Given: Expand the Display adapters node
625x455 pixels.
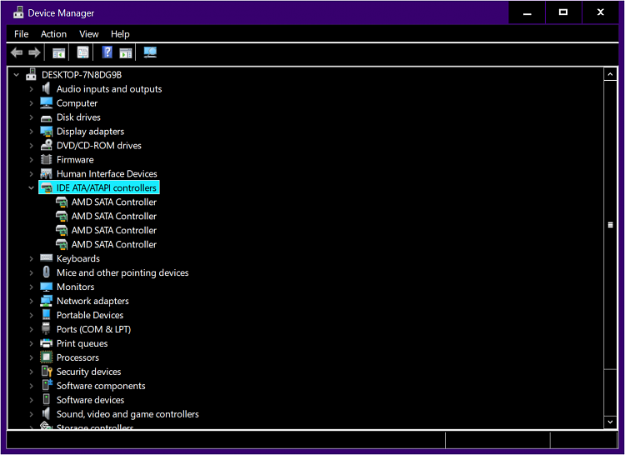Looking at the screenshot, I should 31,131.
